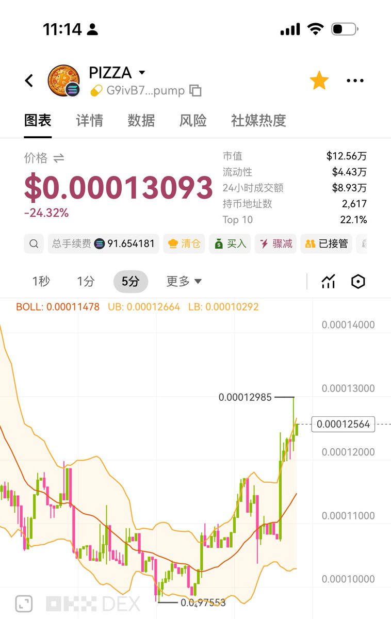This screenshot has width=391, height=619.
Task: Tap the PIZZA token logo
Action: [x=63, y=80]
